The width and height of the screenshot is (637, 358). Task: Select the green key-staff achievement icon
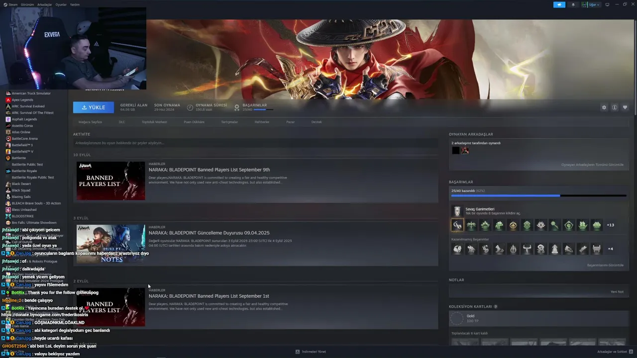click(555, 225)
